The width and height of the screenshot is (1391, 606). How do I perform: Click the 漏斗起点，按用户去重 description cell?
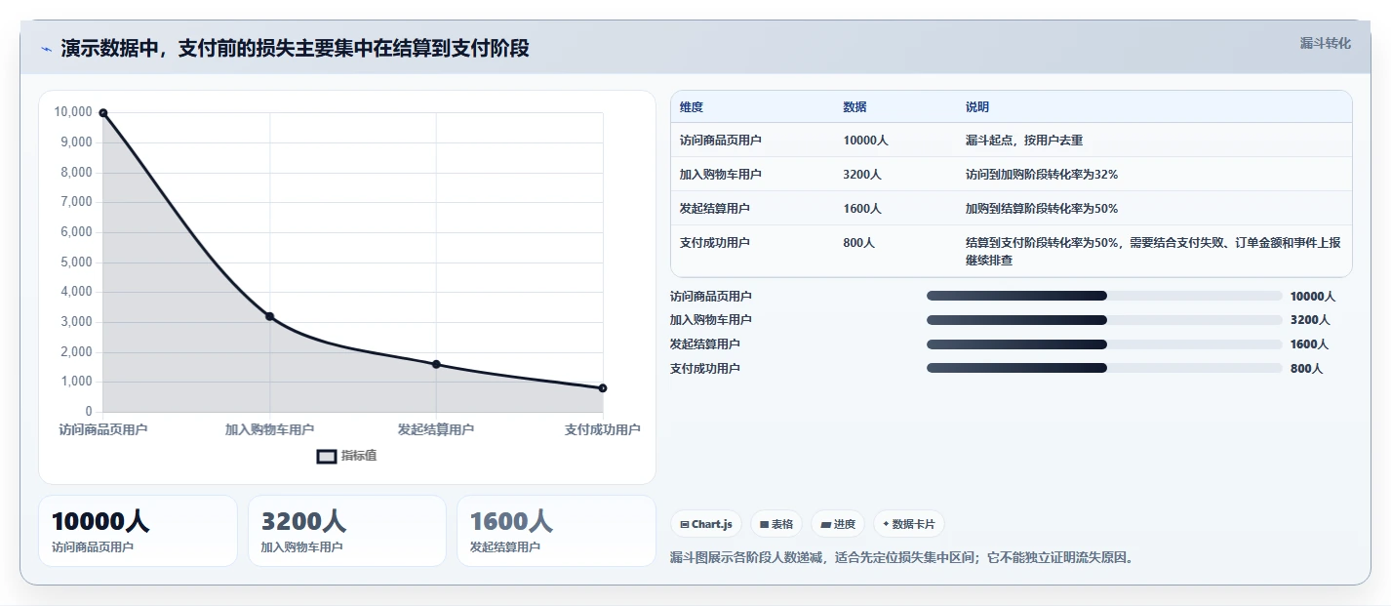point(1024,141)
